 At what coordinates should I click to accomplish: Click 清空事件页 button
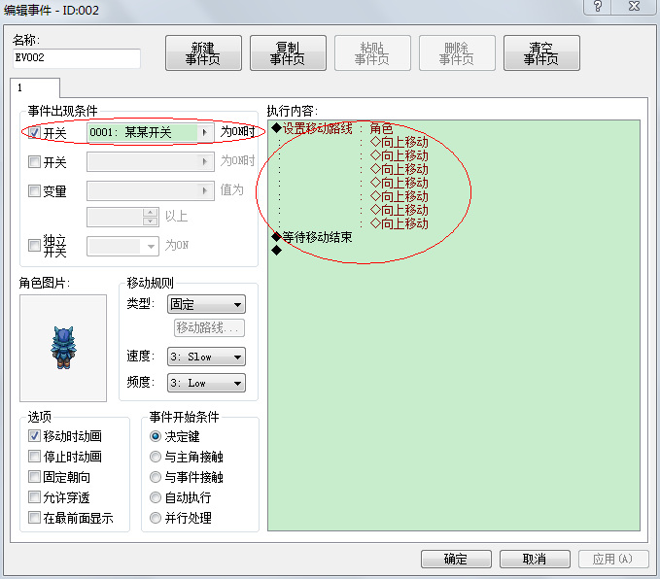pos(541,53)
